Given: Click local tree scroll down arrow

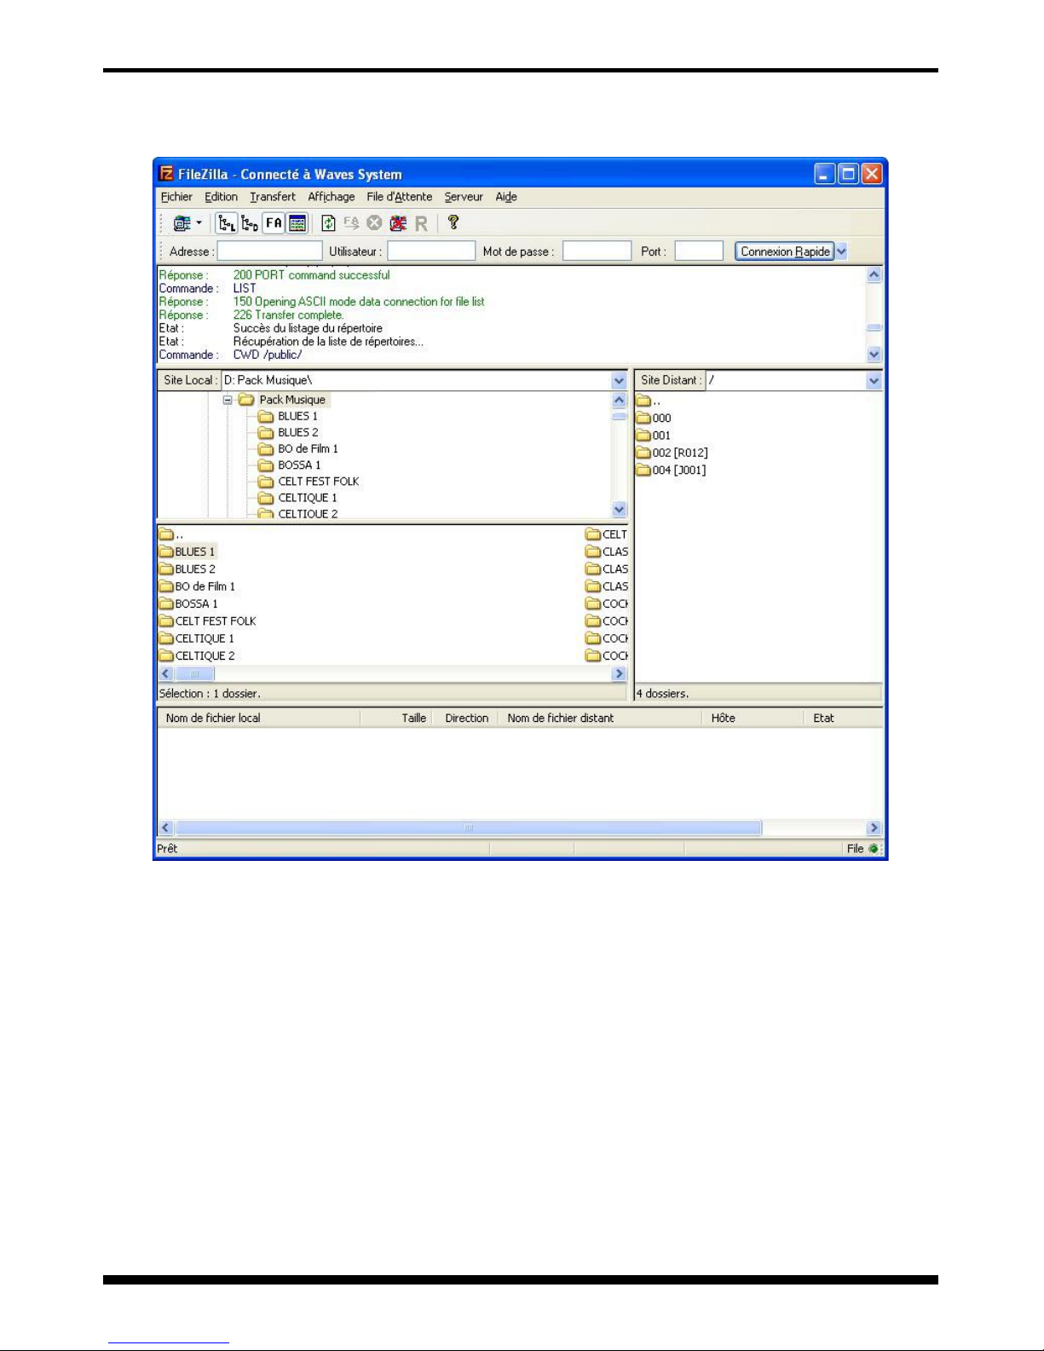Looking at the screenshot, I should [620, 509].
